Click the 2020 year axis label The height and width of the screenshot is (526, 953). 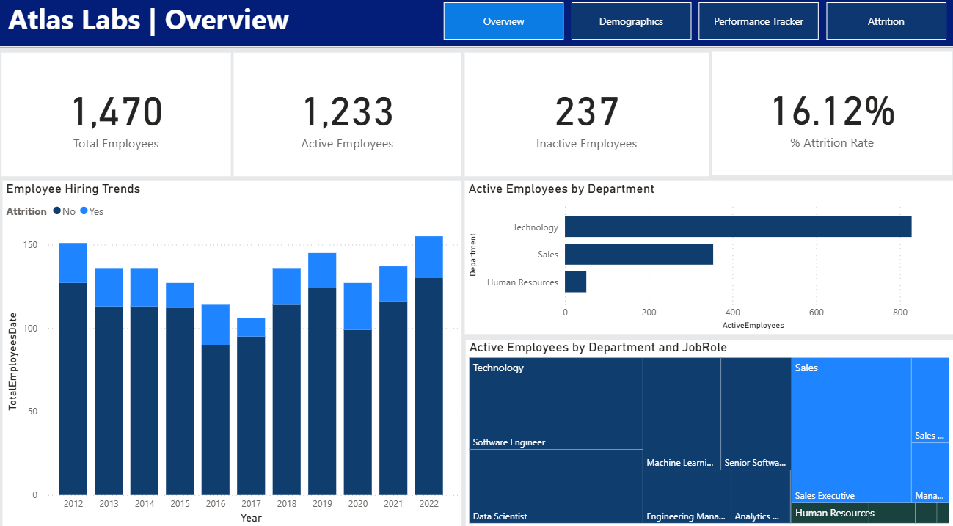357,504
